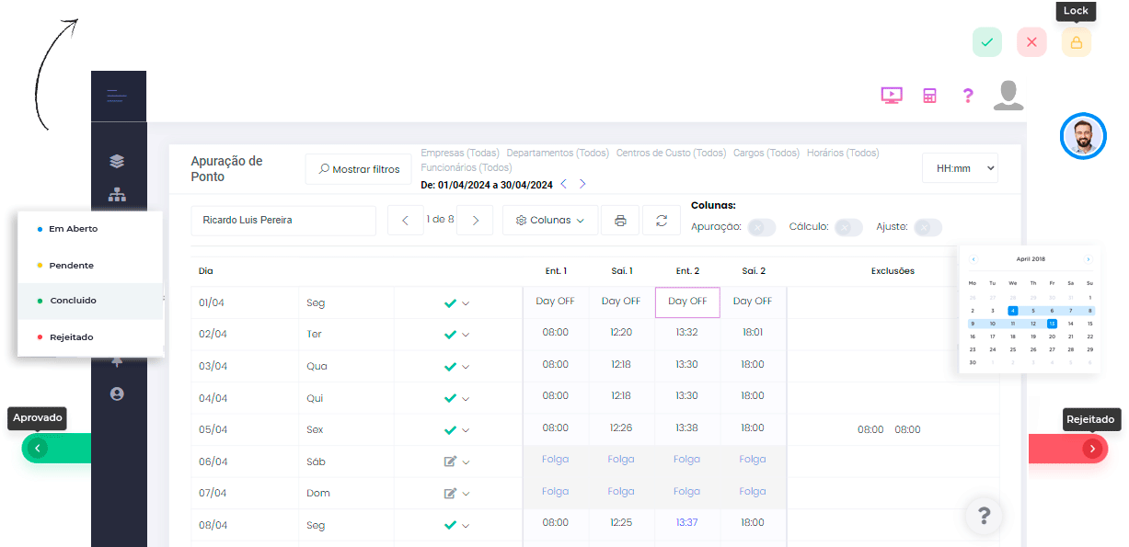Screen dimensions: 1129x547
Task: Open the hamburger menu in sidebar
Action: (x=117, y=96)
